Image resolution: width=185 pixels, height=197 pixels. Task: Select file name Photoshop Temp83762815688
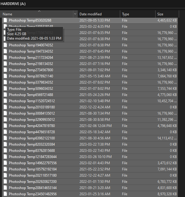(32, 151)
